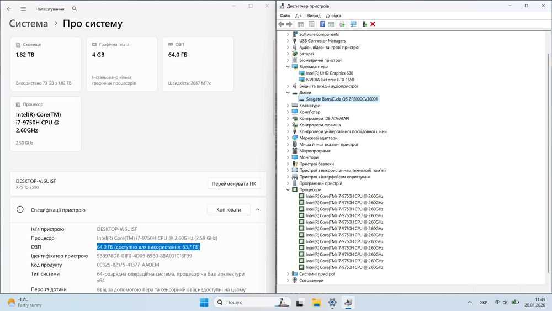The height and width of the screenshot is (311, 552).
Task: Expand the Пристрої безпеки node
Action: tap(288, 164)
